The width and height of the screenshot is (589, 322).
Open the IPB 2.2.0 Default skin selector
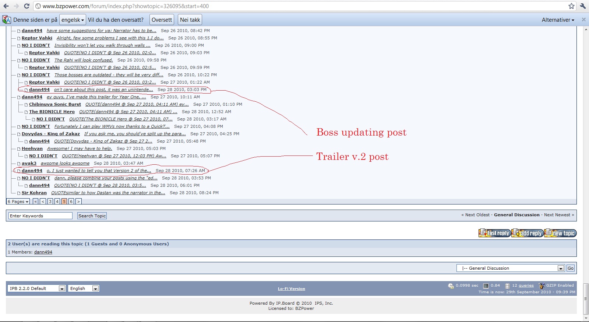pos(36,288)
